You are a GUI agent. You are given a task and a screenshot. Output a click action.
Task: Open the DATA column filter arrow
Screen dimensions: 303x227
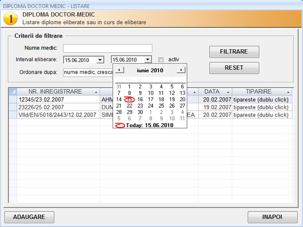tap(228, 92)
